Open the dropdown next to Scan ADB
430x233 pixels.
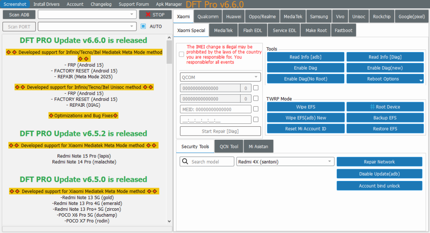[132, 15]
